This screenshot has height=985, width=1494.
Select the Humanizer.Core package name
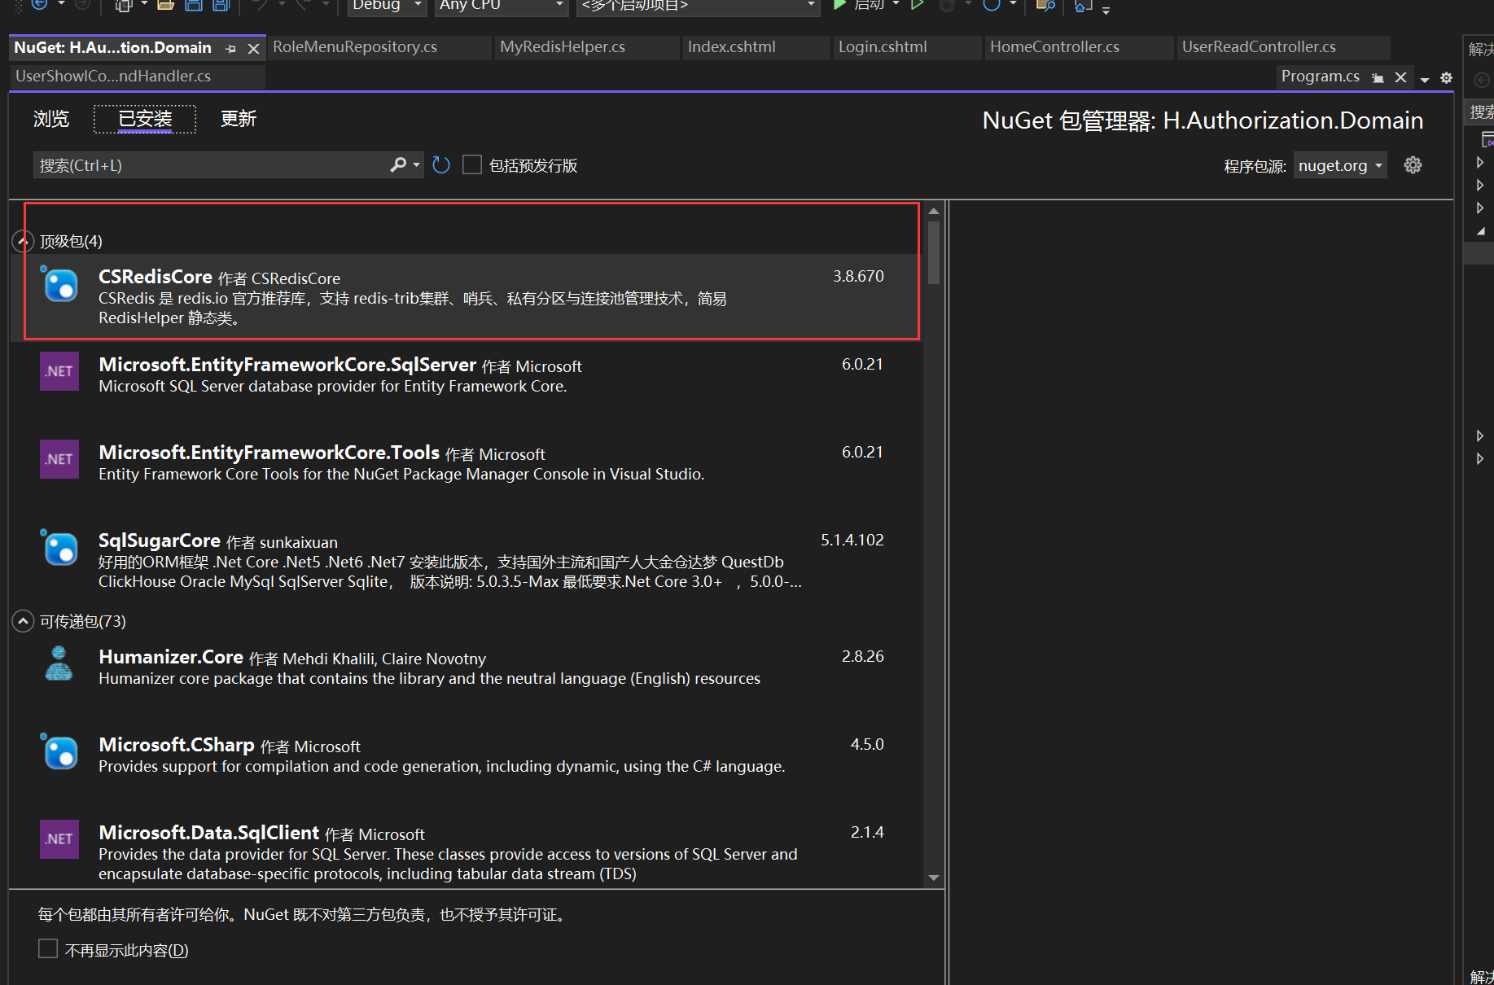(171, 657)
